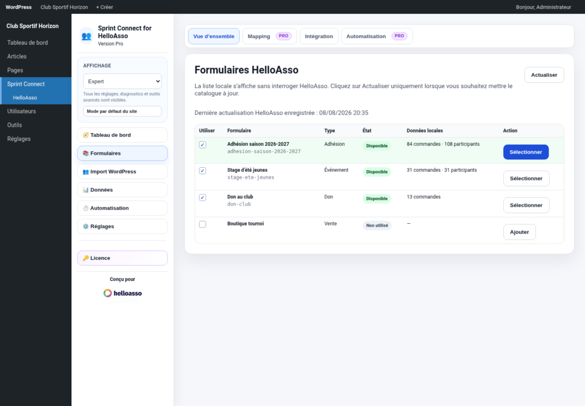Click the PRO badge on Automatisation tab
The width and height of the screenshot is (585, 406).
399,36
